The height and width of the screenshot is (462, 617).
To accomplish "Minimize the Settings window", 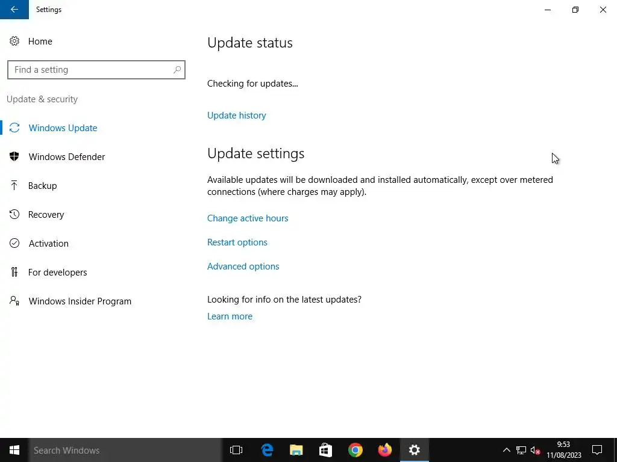I will [548, 10].
